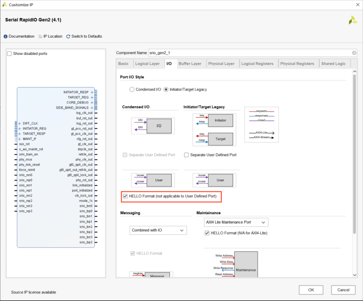363x301 pixels.
Task: Expand the TARGET_RESP port
Action: pyautogui.click(x=20, y=134)
